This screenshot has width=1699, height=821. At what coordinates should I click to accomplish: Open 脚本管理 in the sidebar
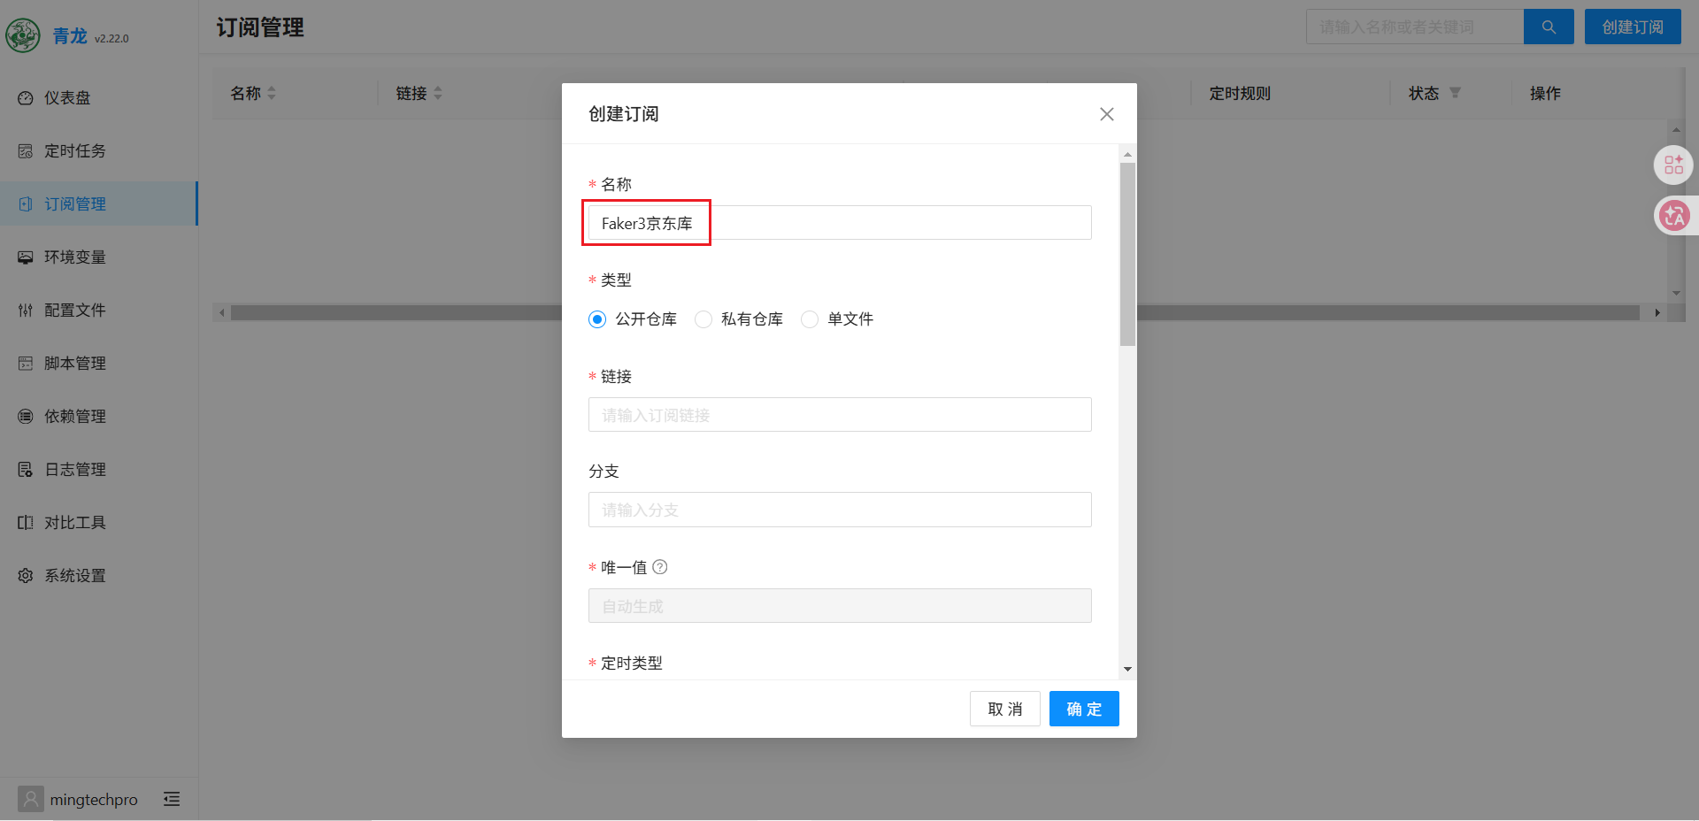point(75,363)
